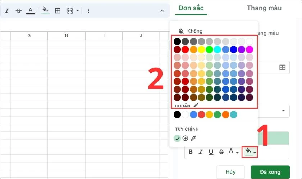Select the black swatch in the CHUẨN row
Image resolution: width=302 pixels, height=179 pixels.
[177, 115]
